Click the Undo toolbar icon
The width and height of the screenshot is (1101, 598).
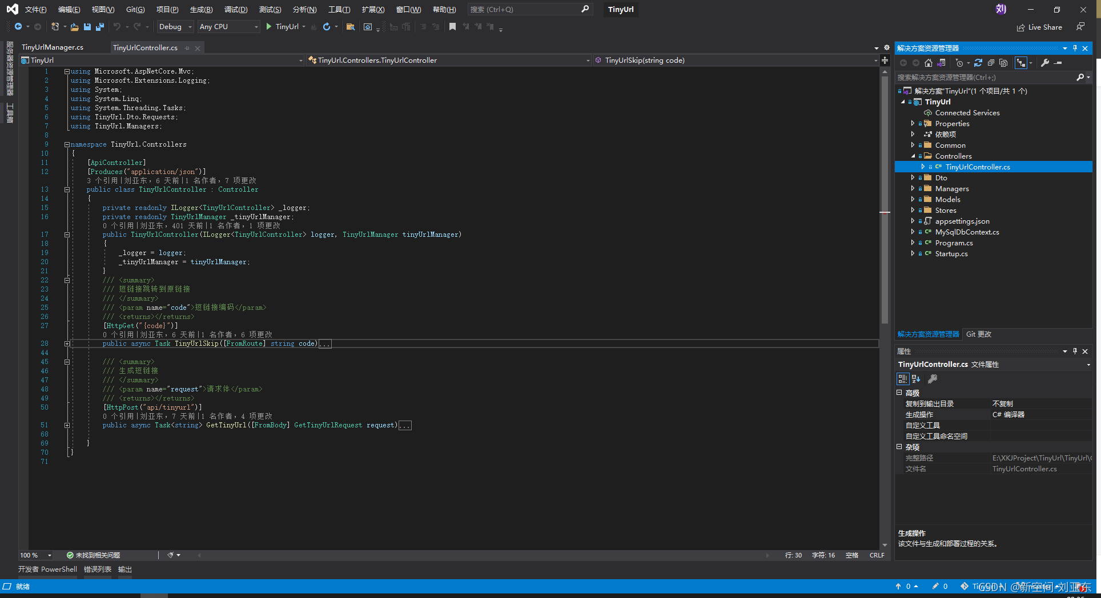pos(116,26)
